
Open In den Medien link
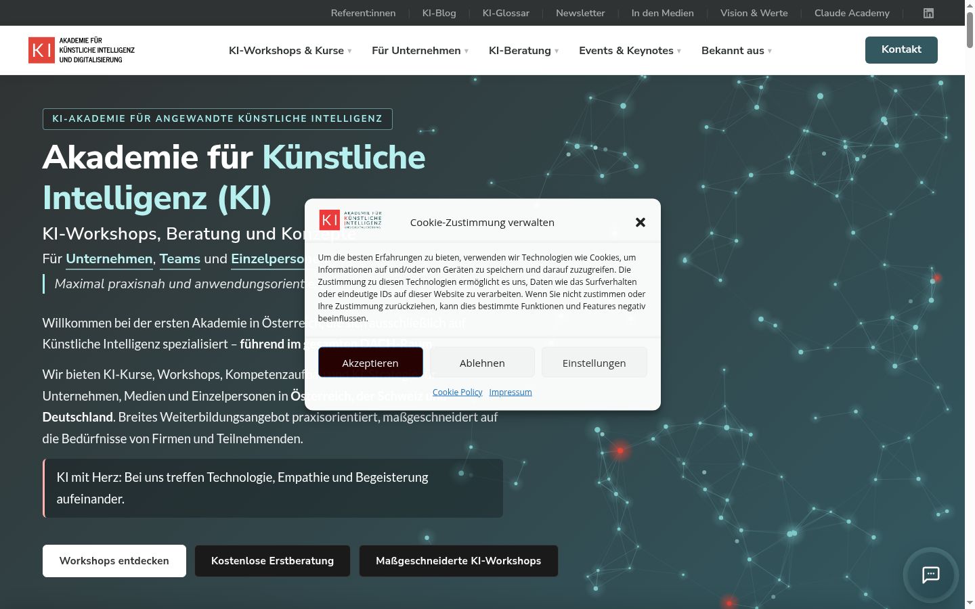(x=662, y=13)
